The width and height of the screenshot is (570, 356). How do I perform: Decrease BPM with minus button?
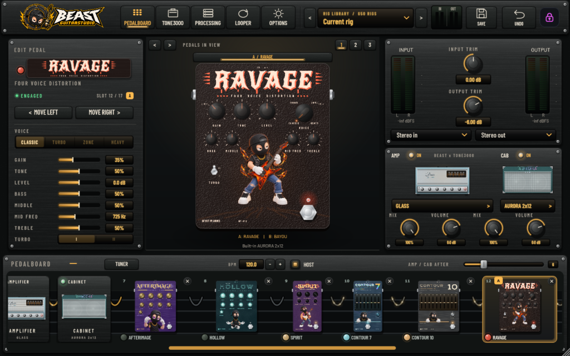click(270, 264)
